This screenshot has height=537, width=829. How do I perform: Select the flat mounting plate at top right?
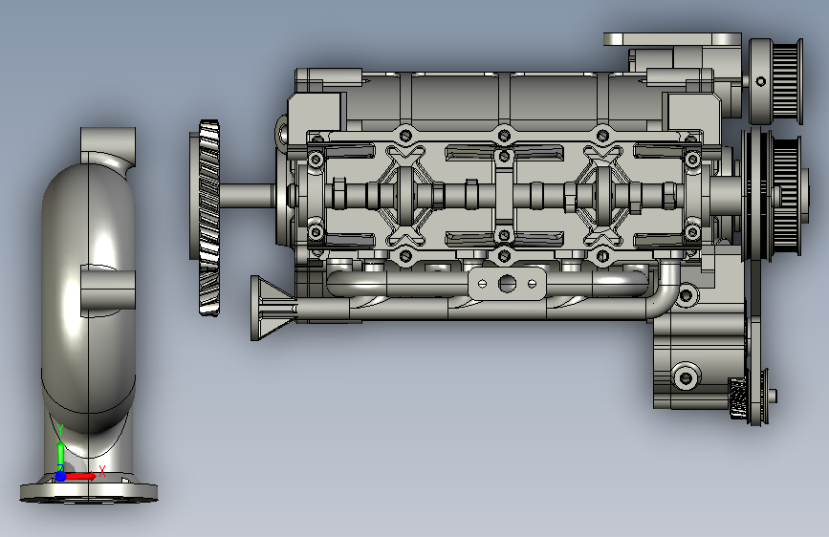[x=672, y=39]
